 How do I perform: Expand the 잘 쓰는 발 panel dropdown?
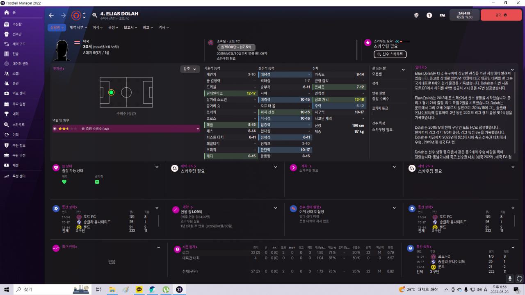click(x=403, y=70)
